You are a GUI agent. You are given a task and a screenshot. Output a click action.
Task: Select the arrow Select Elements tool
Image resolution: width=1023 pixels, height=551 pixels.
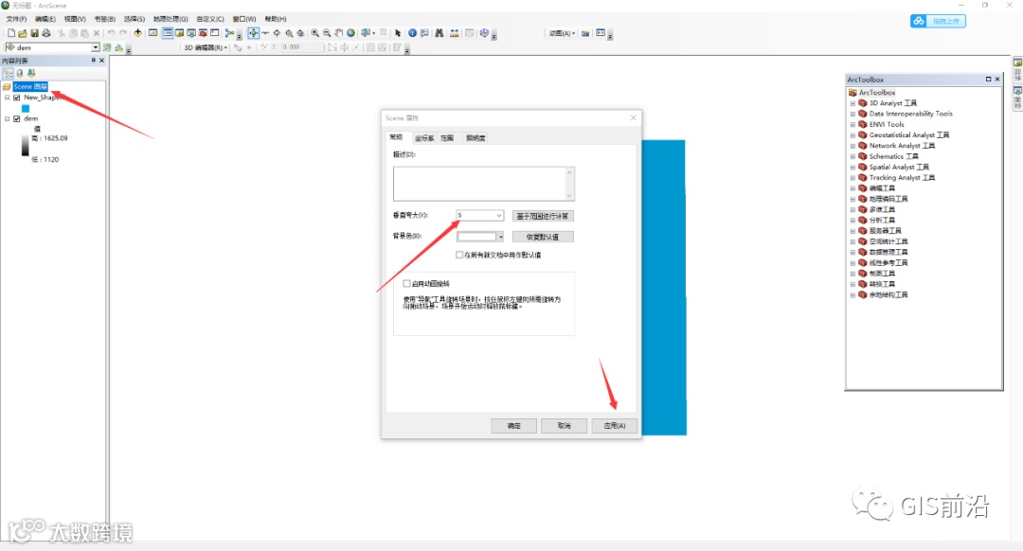(398, 32)
